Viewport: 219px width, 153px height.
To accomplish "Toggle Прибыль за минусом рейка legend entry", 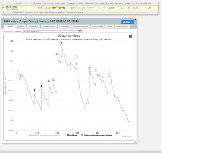I will 43,135.
